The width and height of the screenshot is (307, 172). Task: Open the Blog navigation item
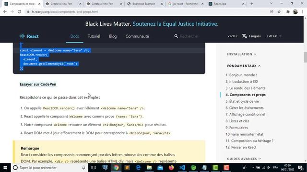coord(113,36)
